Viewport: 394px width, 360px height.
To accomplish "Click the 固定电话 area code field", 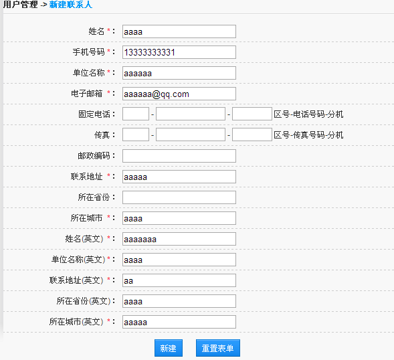I will (x=136, y=114).
